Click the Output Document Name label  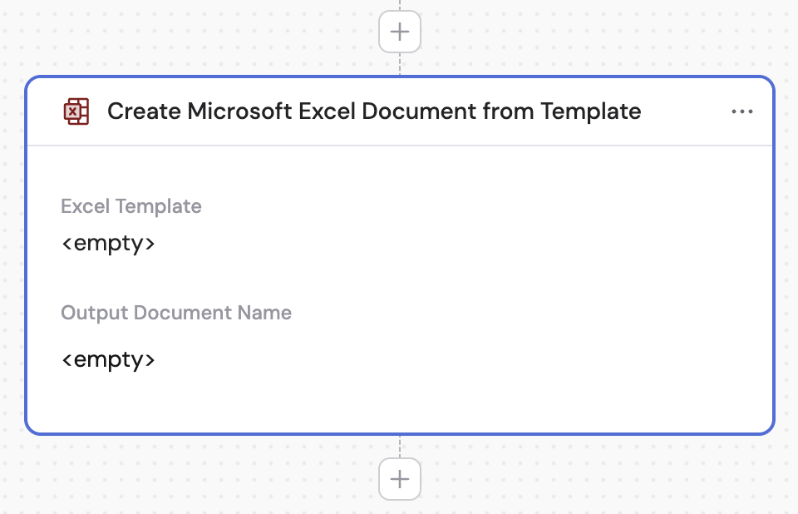pos(175,313)
